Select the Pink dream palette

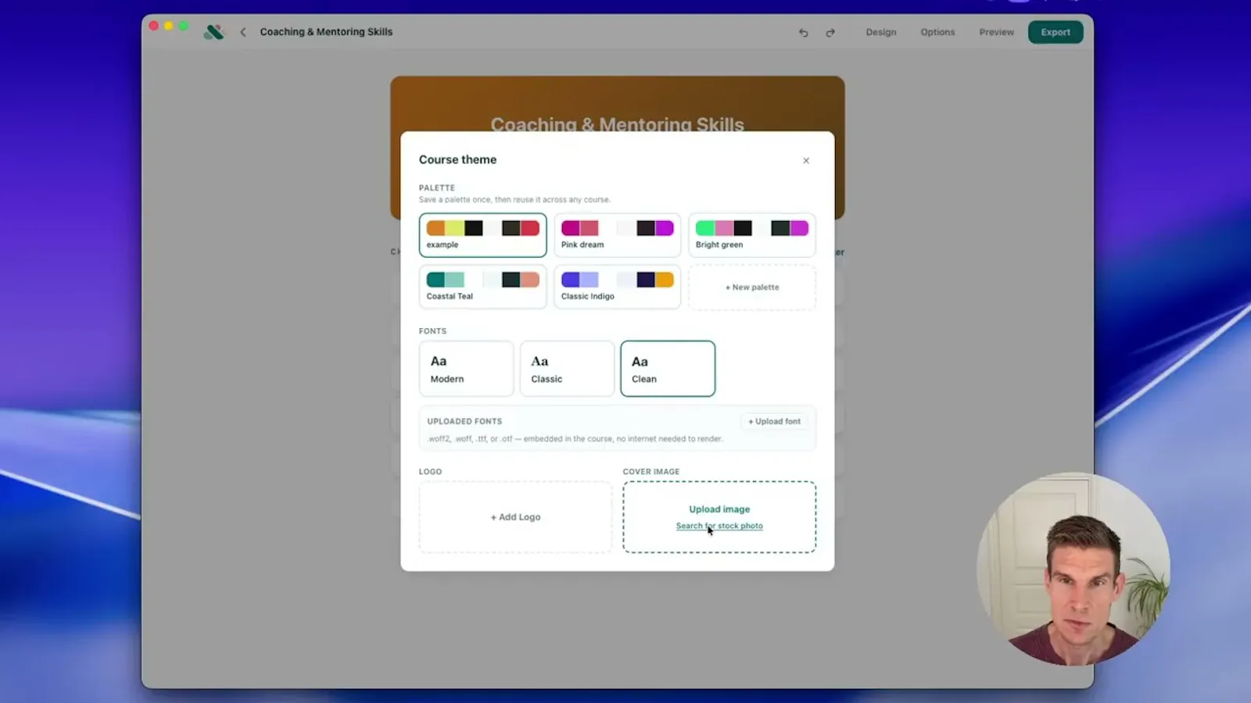coord(617,235)
